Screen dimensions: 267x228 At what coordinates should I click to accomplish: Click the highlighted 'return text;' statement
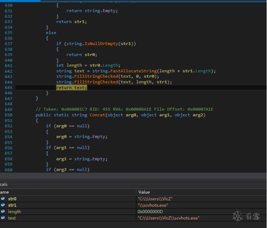click(72, 88)
